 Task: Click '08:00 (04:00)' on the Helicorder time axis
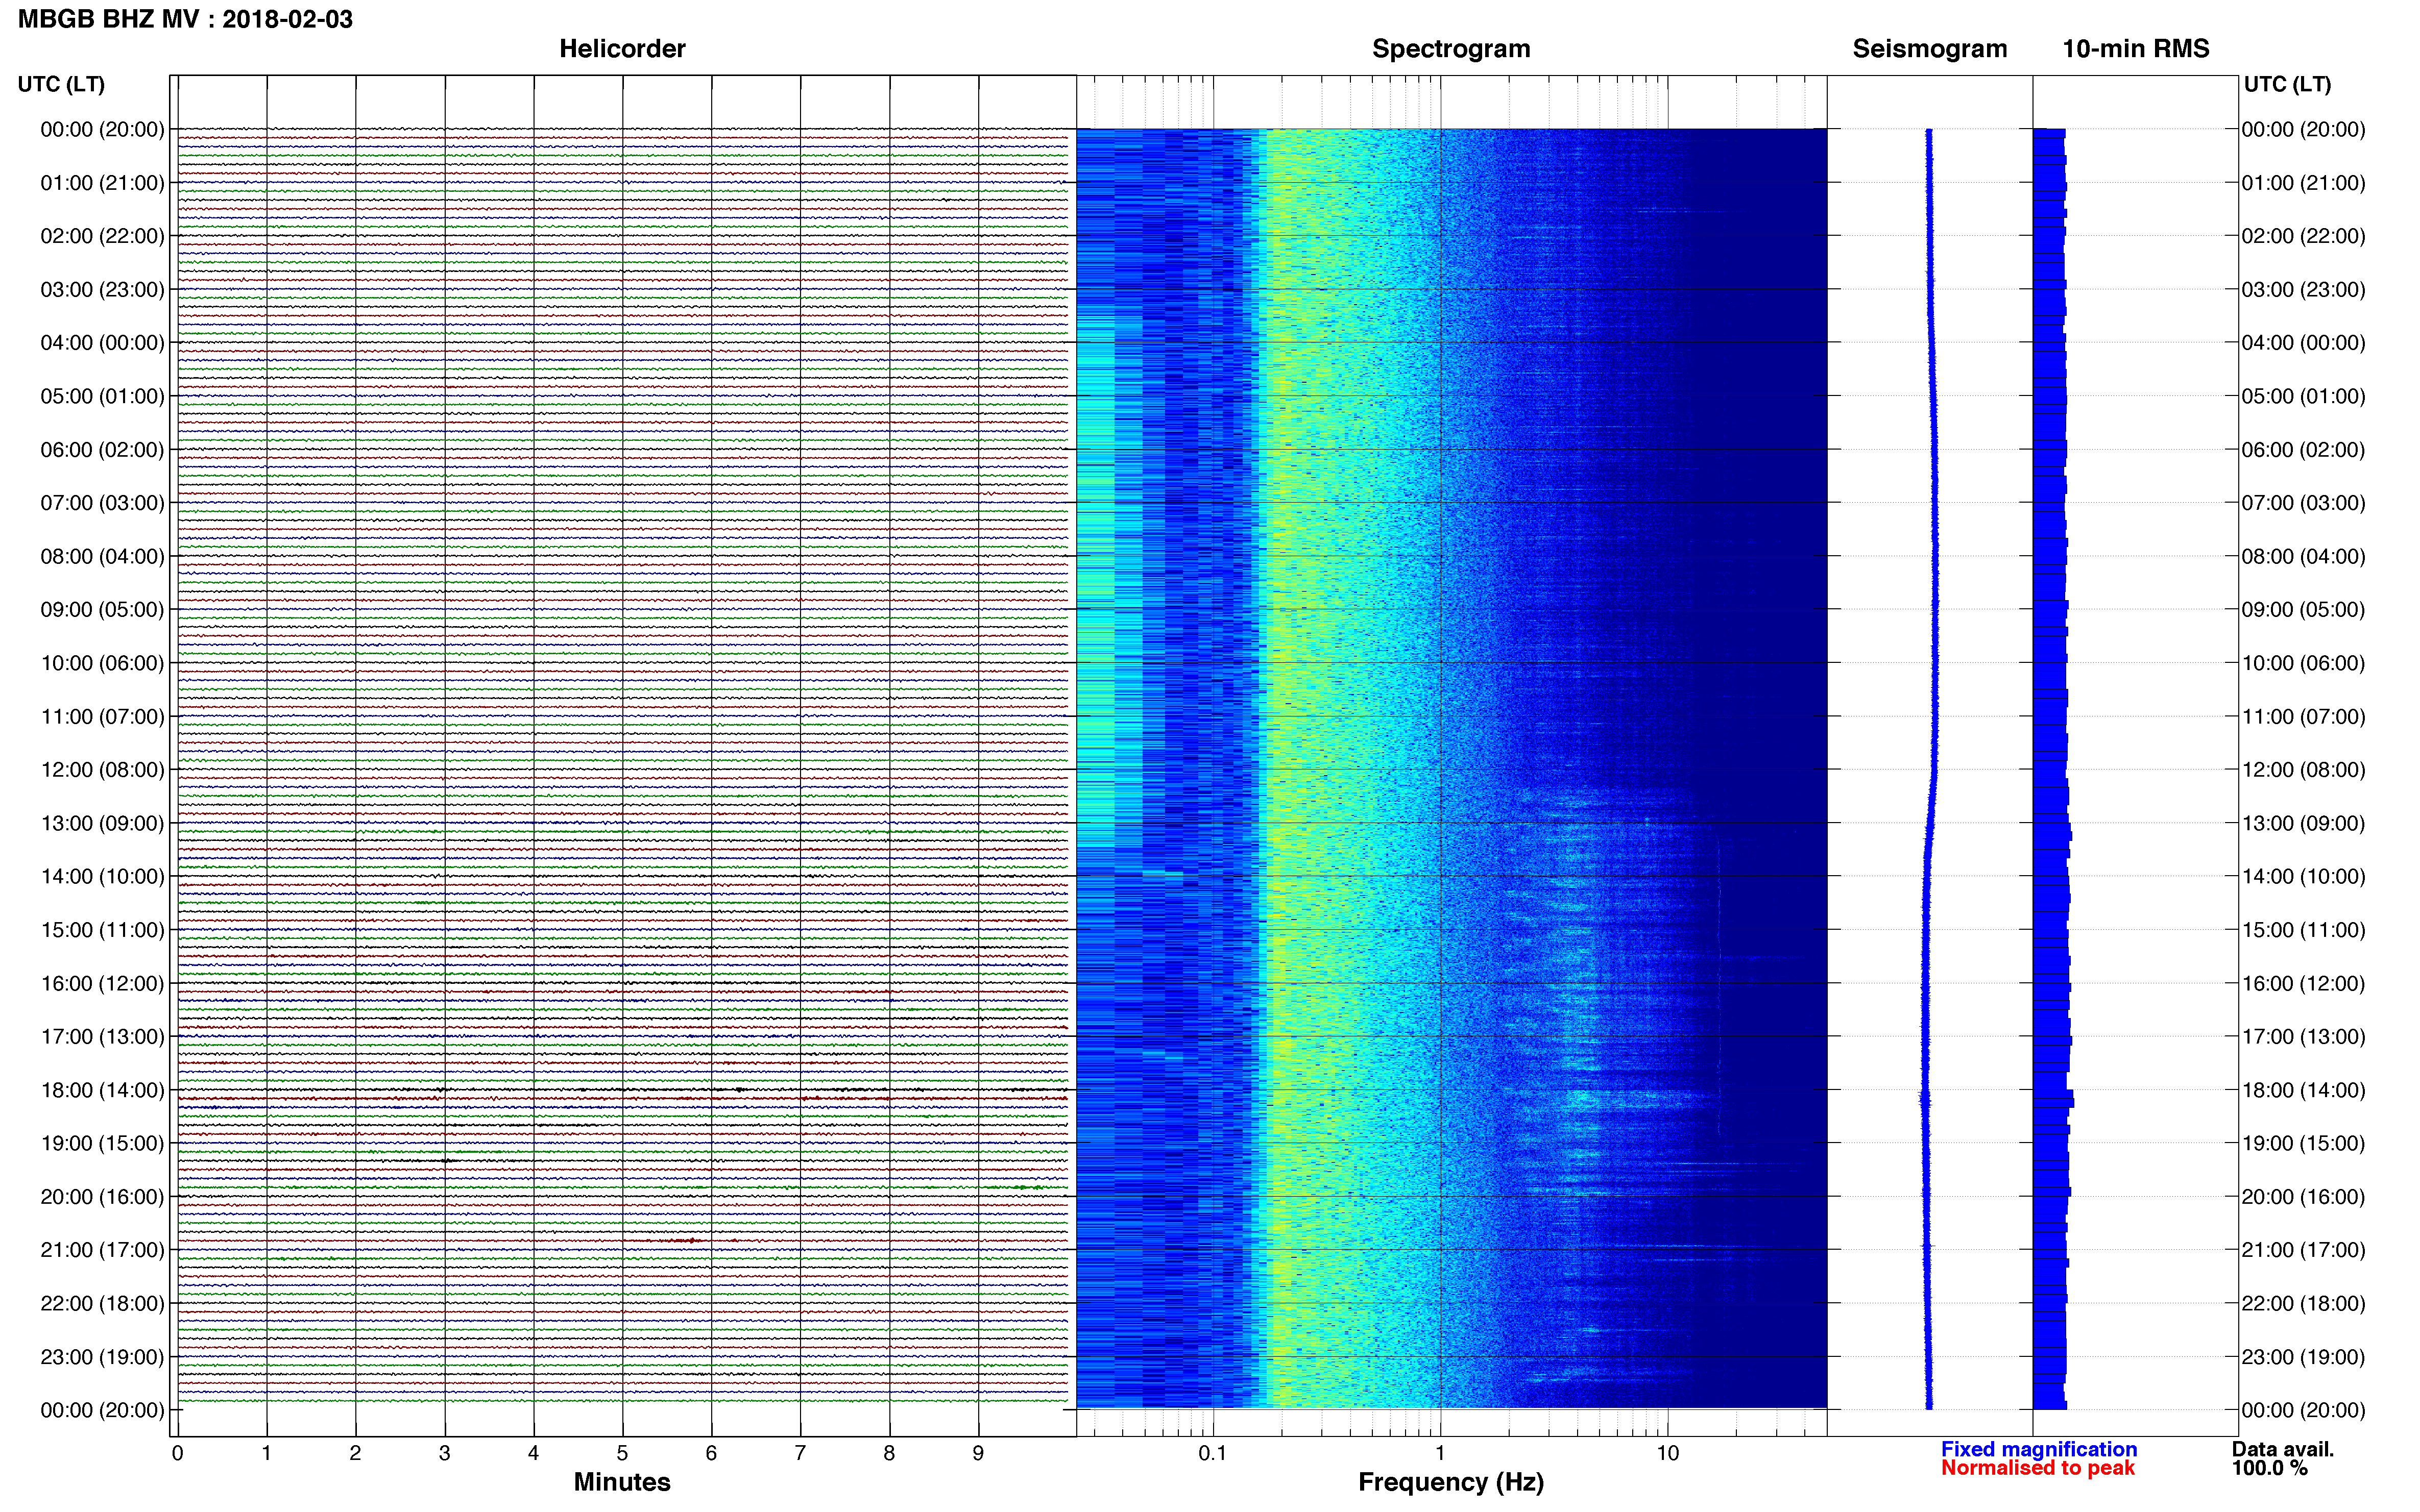(x=102, y=556)
